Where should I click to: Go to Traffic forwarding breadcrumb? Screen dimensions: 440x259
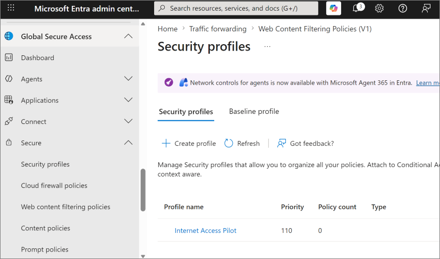[x=218, y=29]
